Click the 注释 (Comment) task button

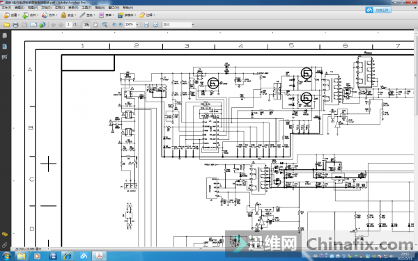[147, 15]
